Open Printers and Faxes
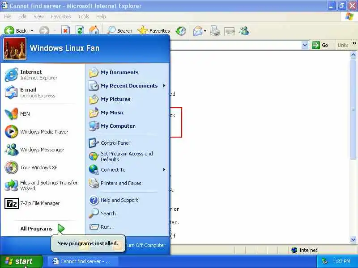The image size is (358, 268). pyautogui.click(x=127, y=183)
